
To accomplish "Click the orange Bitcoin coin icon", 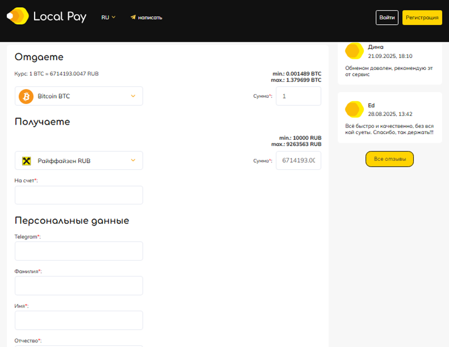I will point(26,96).
